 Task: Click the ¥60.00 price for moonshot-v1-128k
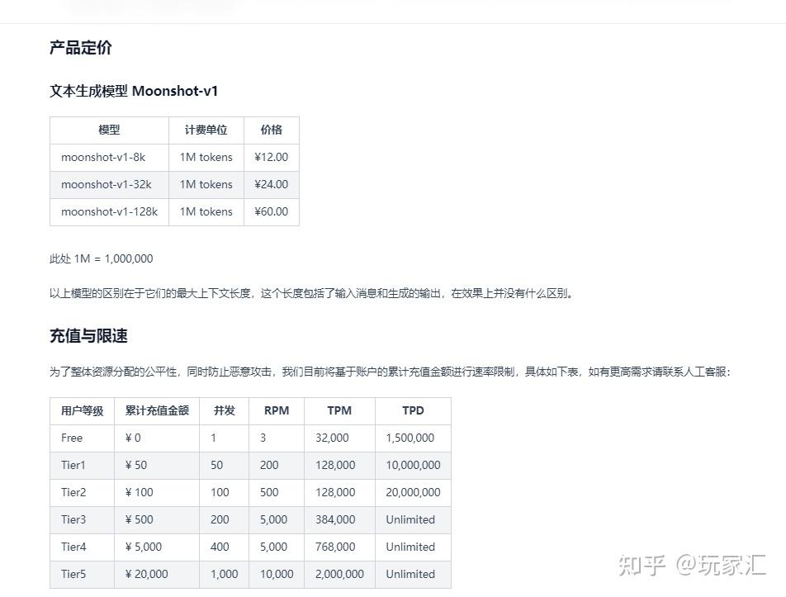tap(271, 211)
